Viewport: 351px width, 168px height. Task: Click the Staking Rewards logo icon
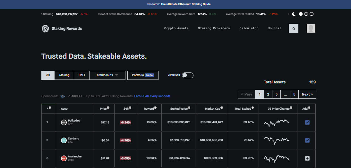[45, 29]
